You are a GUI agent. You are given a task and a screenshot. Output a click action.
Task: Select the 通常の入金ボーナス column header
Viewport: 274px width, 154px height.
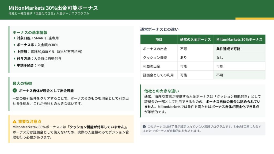[195, 39]
